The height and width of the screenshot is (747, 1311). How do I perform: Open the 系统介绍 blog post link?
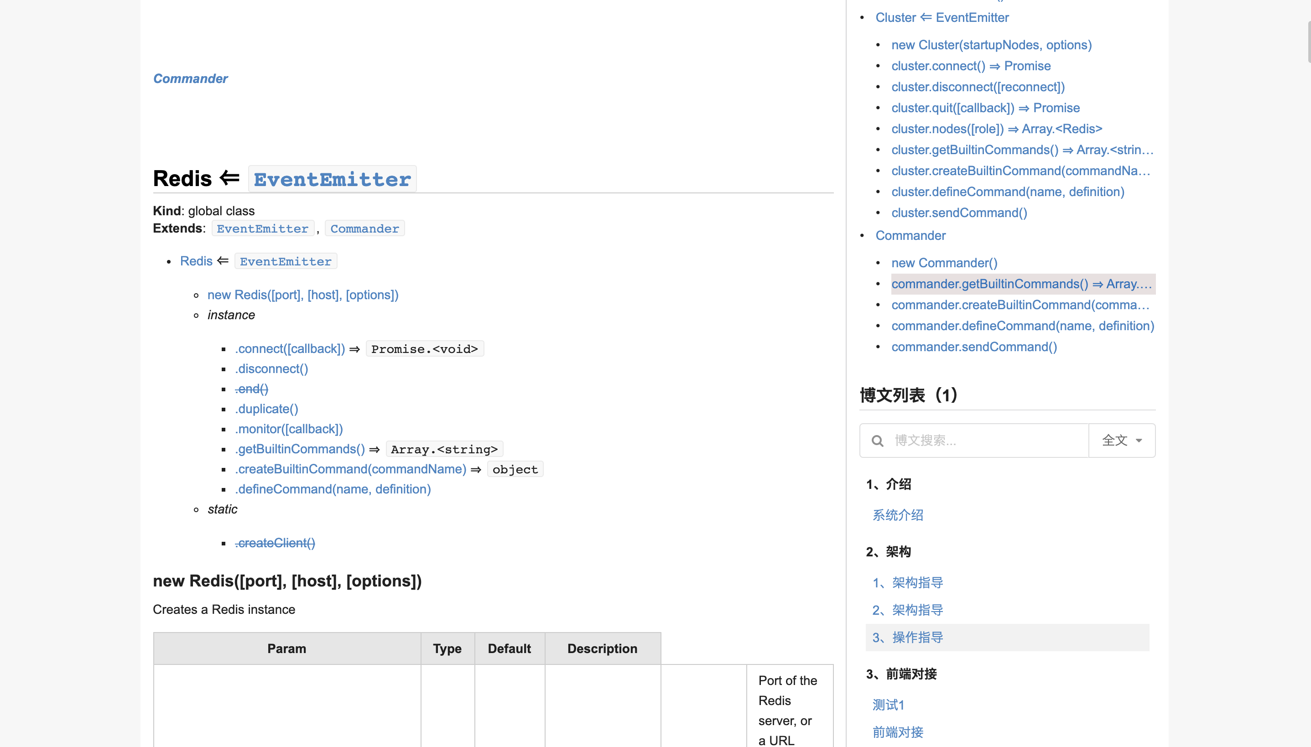click(x=898, y=515)
